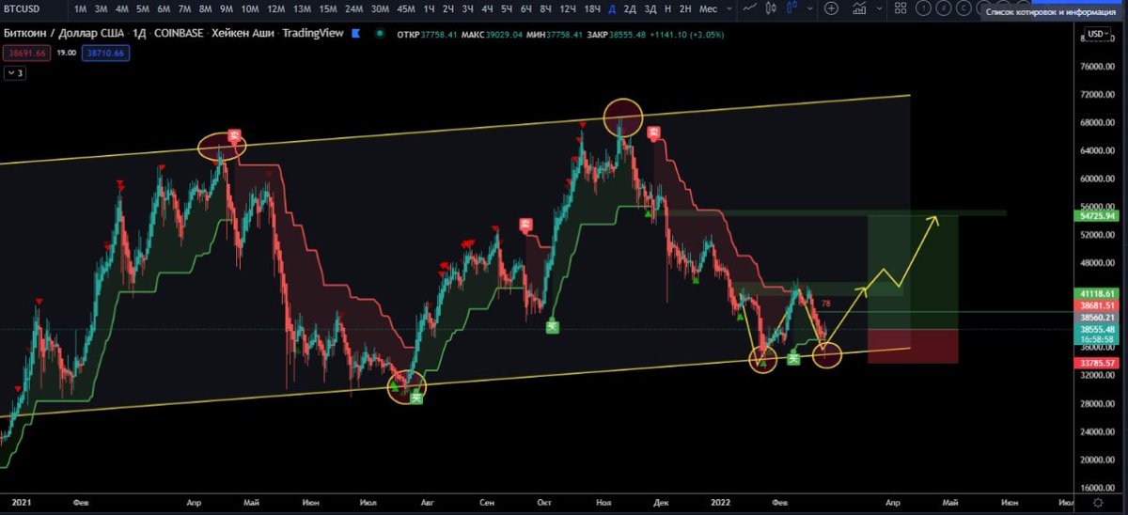Screen dimensions: 1128x515
Task: Select the blue Heikin Ashi chart style icon
Action: pos(792,8)
